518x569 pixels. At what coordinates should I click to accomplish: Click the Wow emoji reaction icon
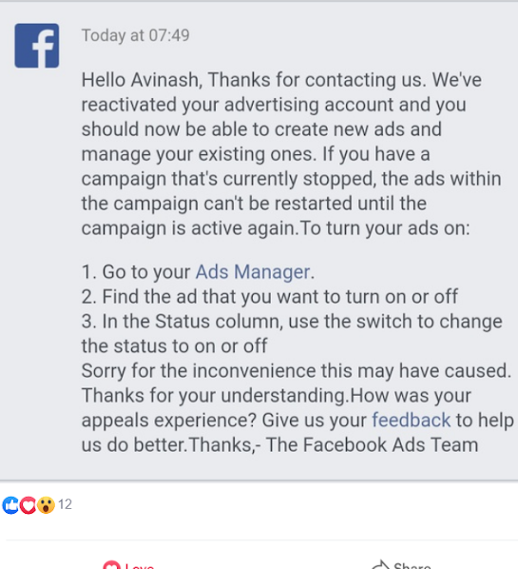(x=46, y=504)
